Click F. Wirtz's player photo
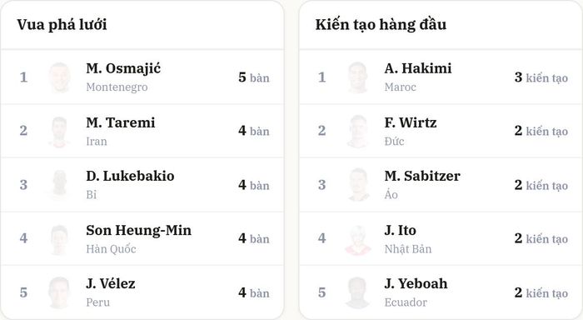The height and width of the screenshot is (320, 583). coord(358,132)
